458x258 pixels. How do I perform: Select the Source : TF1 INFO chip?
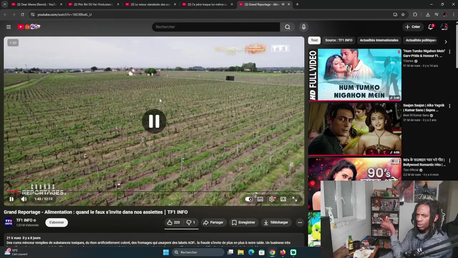click(x=339, y=40)
